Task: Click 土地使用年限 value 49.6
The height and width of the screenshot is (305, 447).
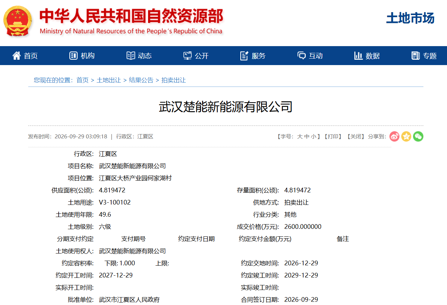Action: (x=105, y=215)
